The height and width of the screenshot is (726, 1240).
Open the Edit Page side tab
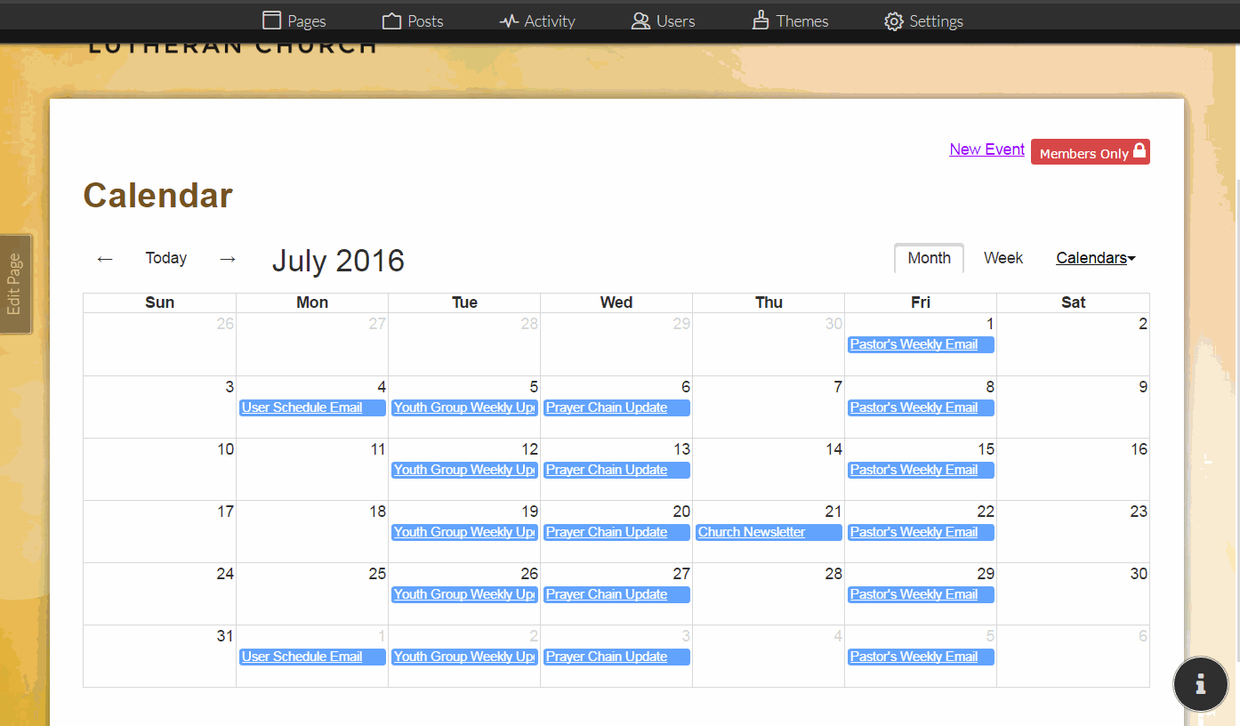point(15,284)
